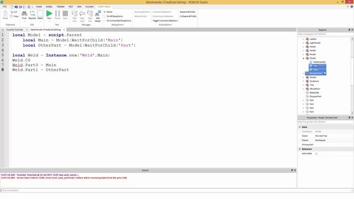Close the WeldHandler script tab
The image size is (354, 199).
[x=64, y=29]
